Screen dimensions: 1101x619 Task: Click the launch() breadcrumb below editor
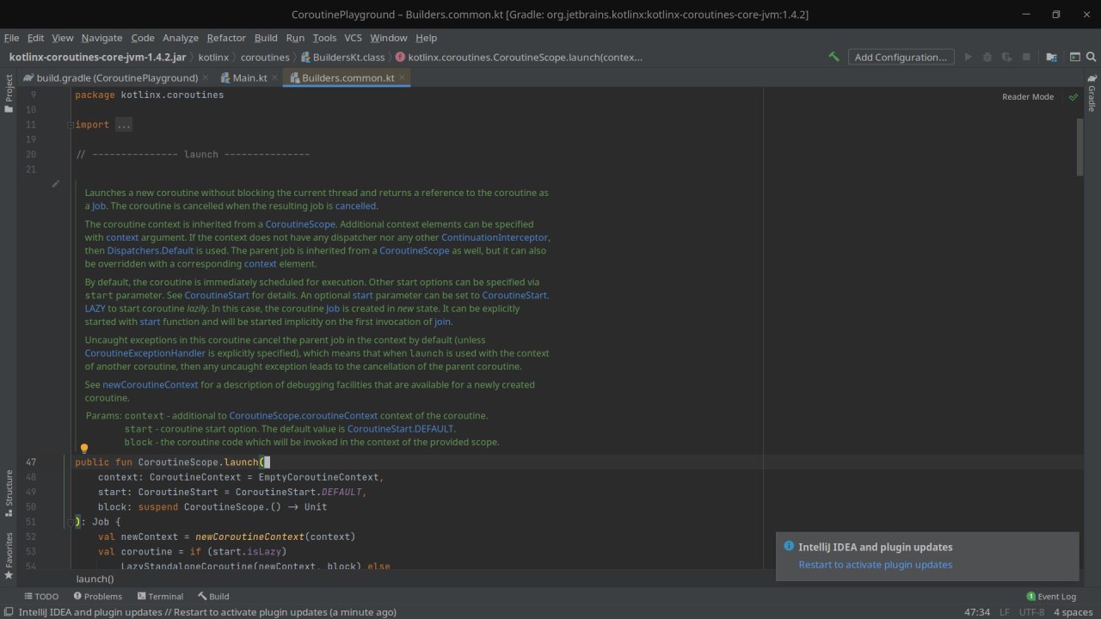[x=95, y=579]
